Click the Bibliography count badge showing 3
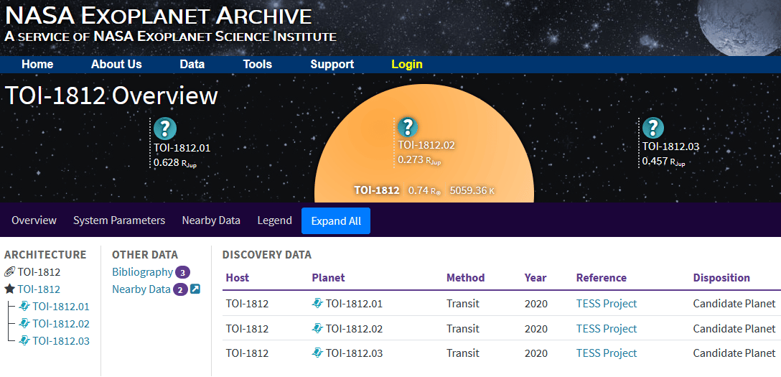The image size is (781, 377). coord(183,272)
